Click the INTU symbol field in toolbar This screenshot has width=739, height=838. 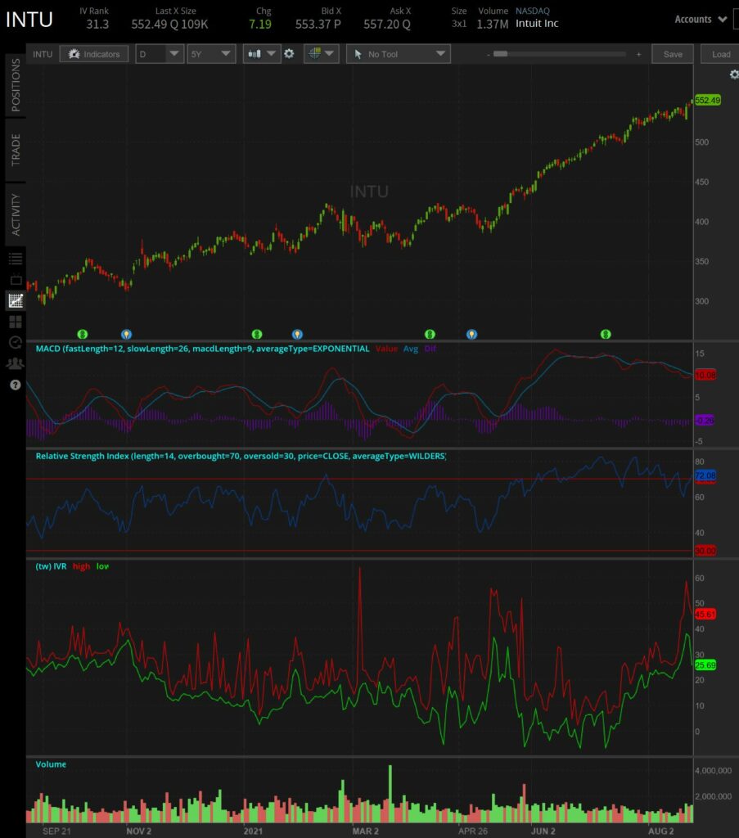point(43,54)
